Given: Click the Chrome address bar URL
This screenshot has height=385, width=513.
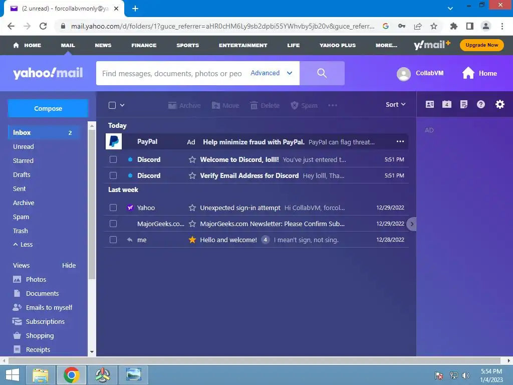Looking at the screenshot, I should (x=222, y=26).
